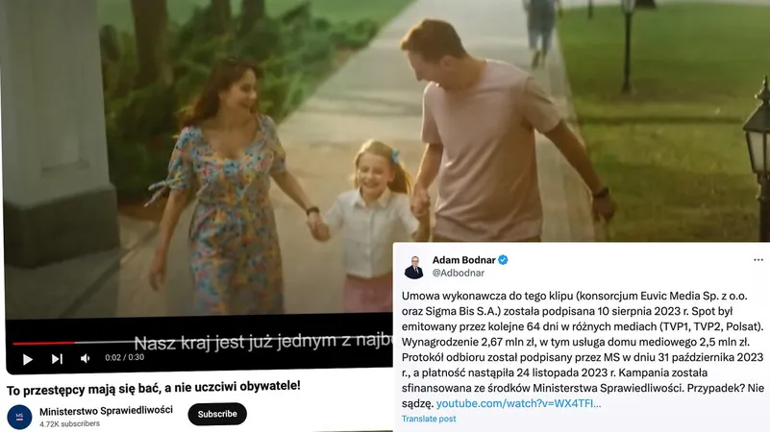Open Ministerstwo Sprawiedliwości channel name
The height and width of the screenshot is (432, 770).
(106, 411)
